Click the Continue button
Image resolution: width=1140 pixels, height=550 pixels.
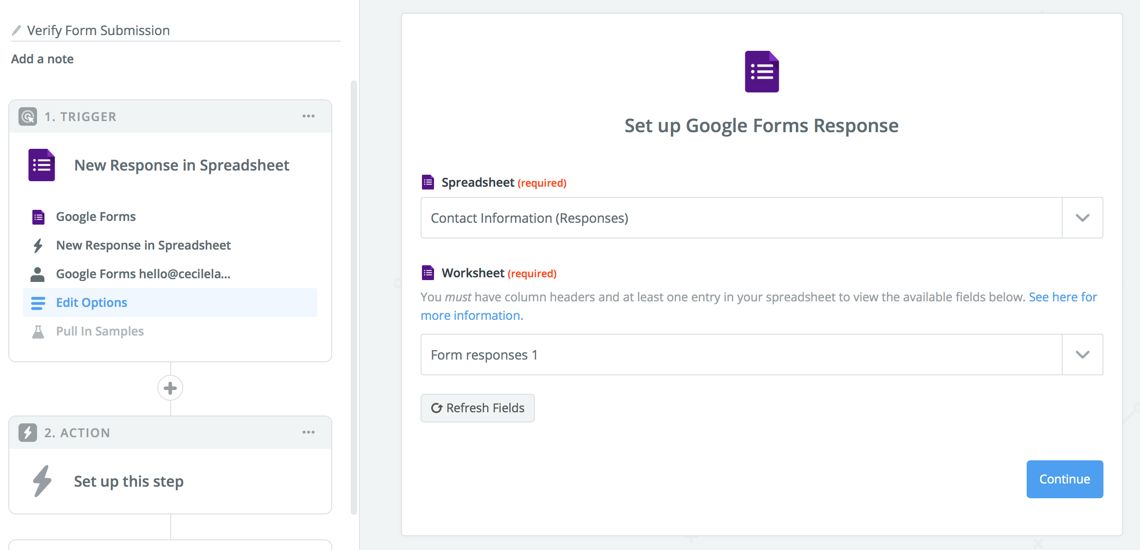point(1065,479)
